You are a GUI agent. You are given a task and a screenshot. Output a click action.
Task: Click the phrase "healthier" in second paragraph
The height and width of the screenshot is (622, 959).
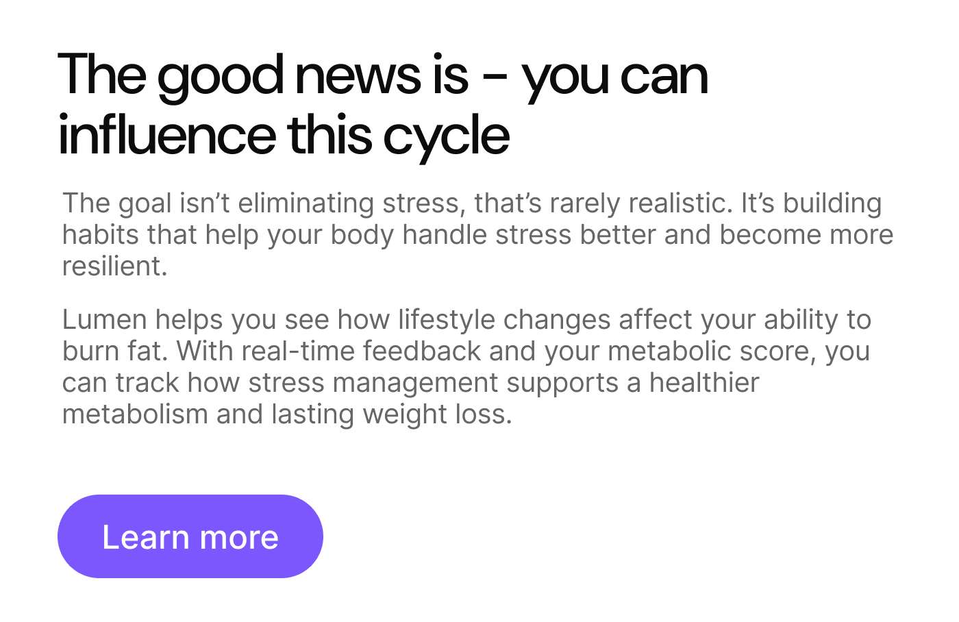click(x=703, y=383)
